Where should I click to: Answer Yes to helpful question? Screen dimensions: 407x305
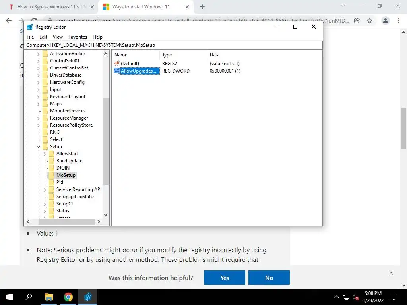pyautogui.click(x=225, y=278)
